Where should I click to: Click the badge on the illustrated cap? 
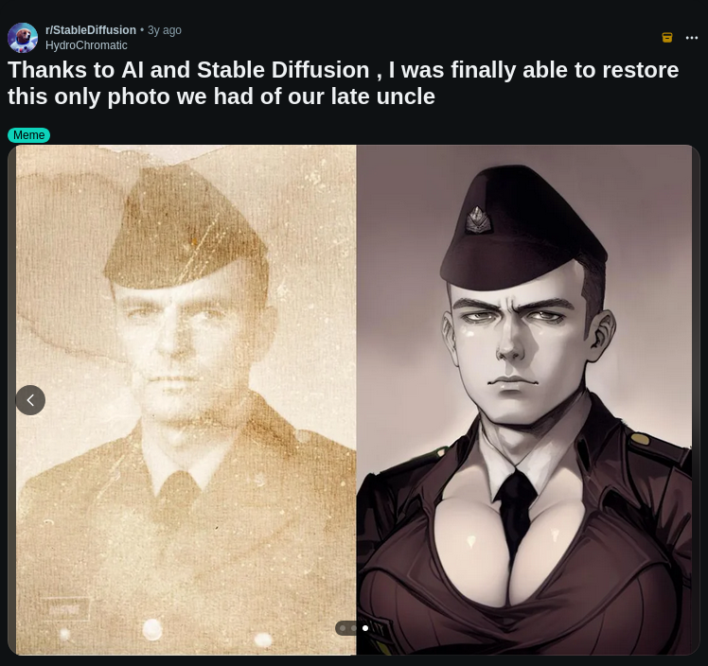click(478, 220)
